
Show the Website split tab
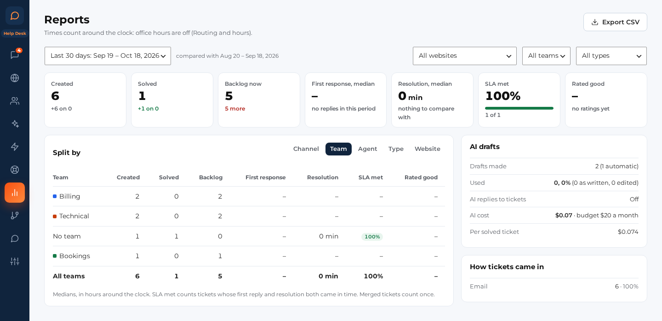tap(428, 149)
